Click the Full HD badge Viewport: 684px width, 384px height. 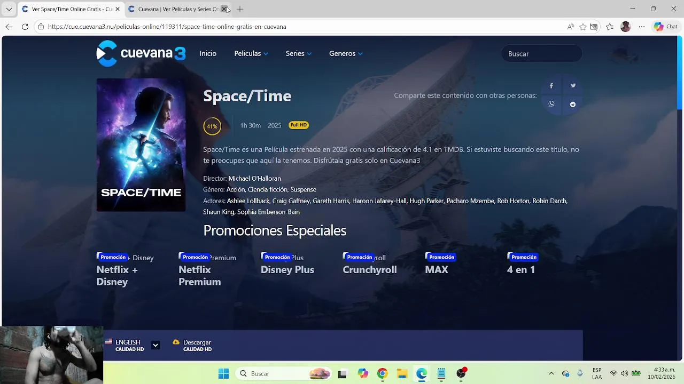coord(299,125)
